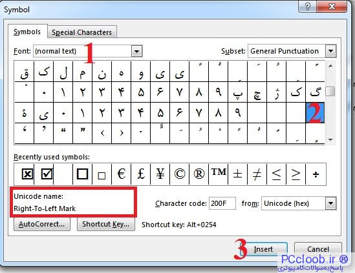The width and height of the screenshot is (355, 273).
Task: Click the symbol grid scrollbar thumb
Action: coord(330,92)
